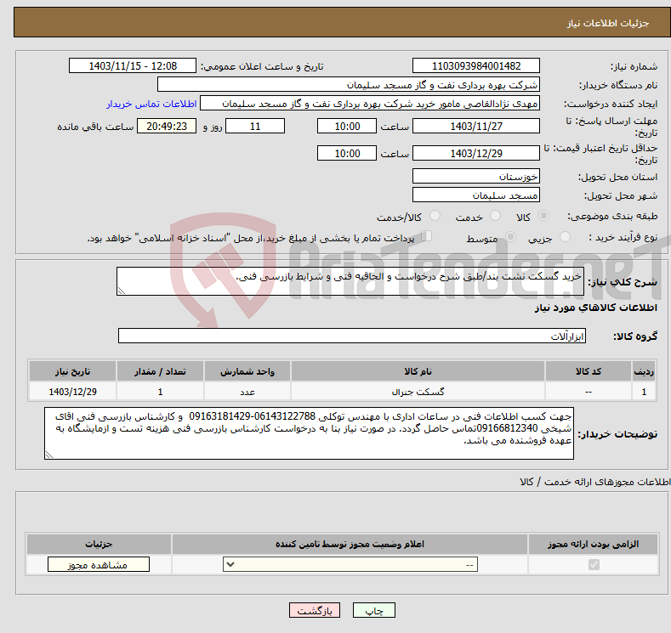Screen dimensions: 671x633
Task: Click the بازگشت back button
Action: tap(315, 610)
